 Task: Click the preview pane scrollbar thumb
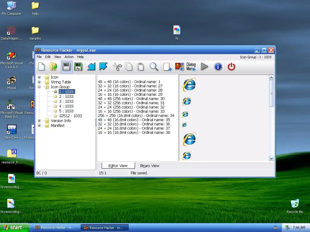coord(272,93)
